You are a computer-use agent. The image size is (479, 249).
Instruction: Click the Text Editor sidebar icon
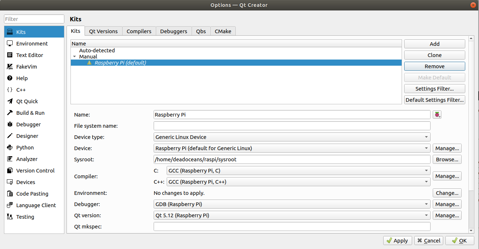click(10, 55)
